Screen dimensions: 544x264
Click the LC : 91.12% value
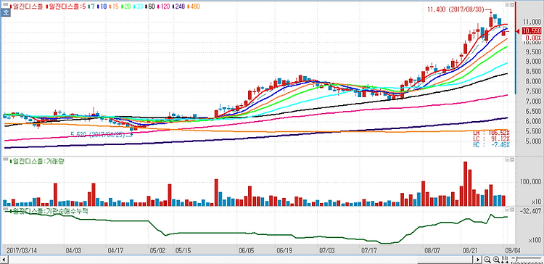coord(491,139)
